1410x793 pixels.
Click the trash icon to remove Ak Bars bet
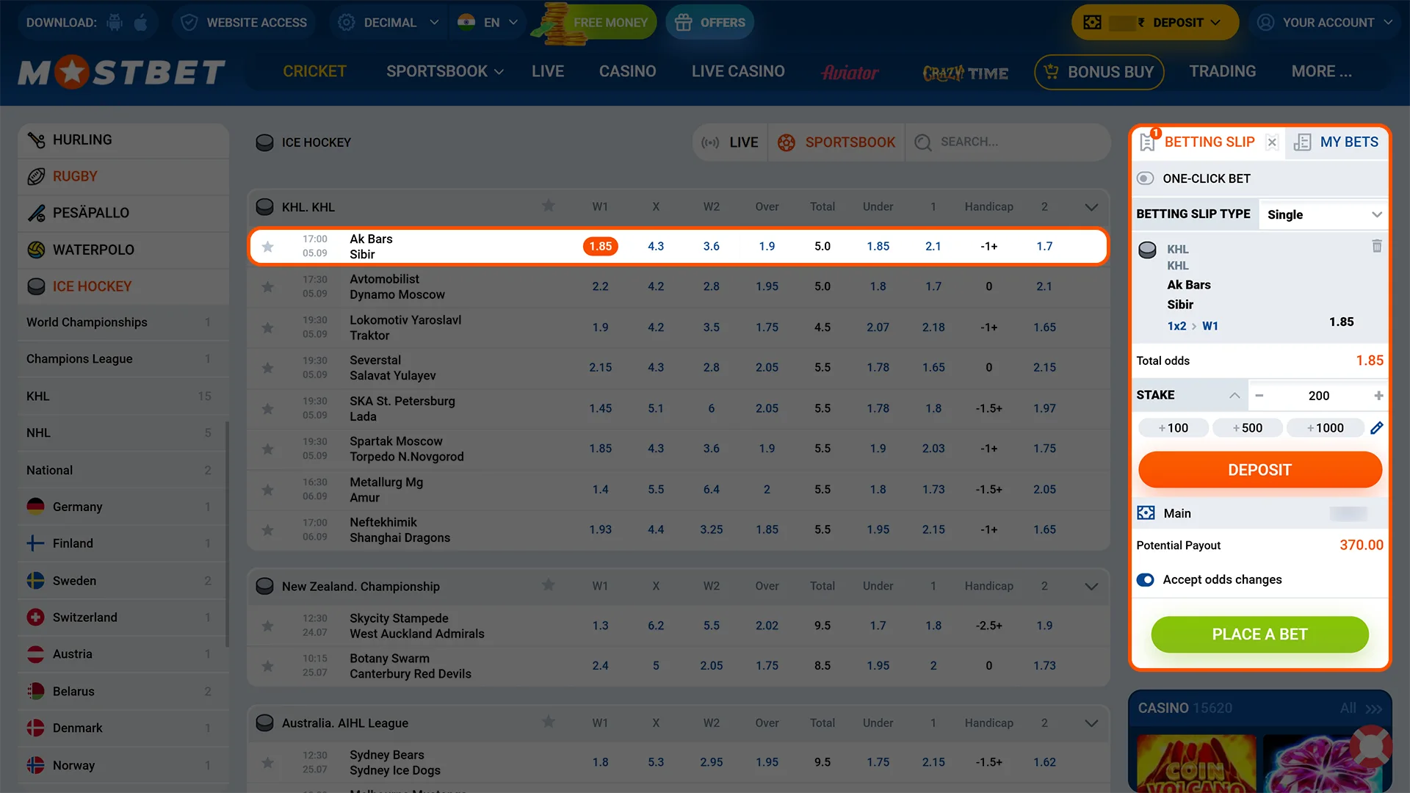pyautogui.click(x=1376, y=246)
